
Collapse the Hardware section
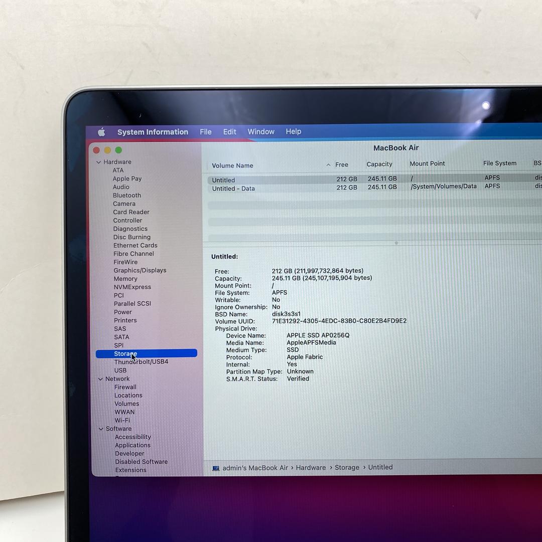point(98,162)
